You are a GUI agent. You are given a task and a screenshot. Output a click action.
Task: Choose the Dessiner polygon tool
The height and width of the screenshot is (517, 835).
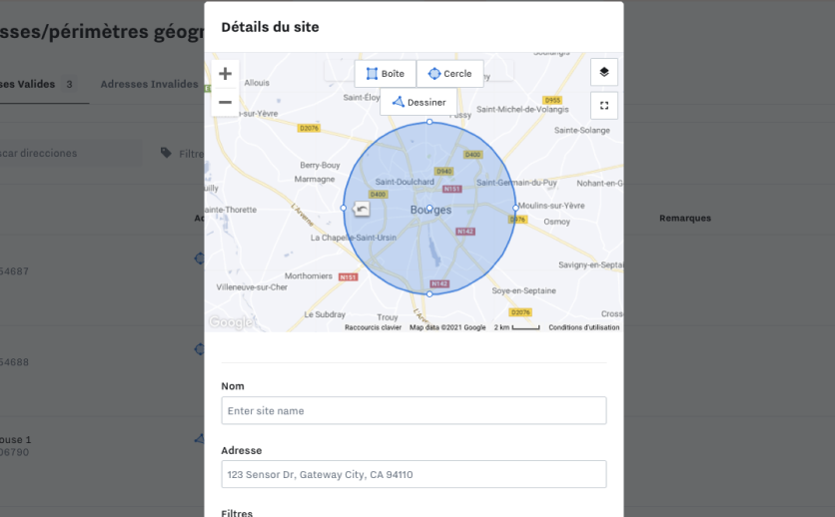(418, 102)
